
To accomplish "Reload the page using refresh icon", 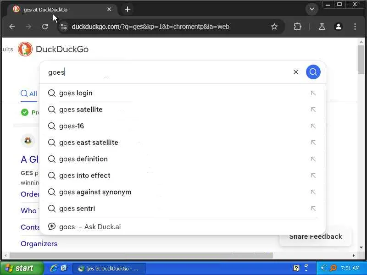I will pos(45,27).
